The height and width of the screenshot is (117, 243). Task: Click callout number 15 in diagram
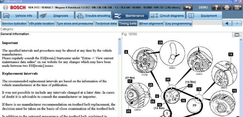point(160,105)
